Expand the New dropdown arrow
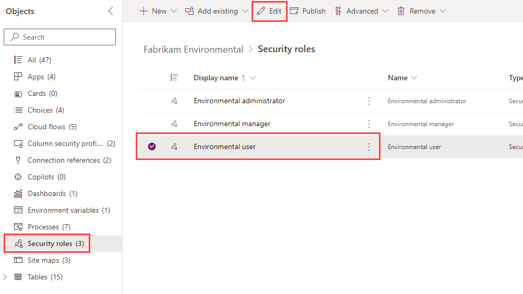 174,11
